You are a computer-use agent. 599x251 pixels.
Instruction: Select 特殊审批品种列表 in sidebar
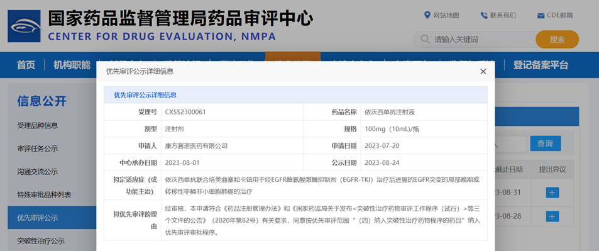(45, 195)
